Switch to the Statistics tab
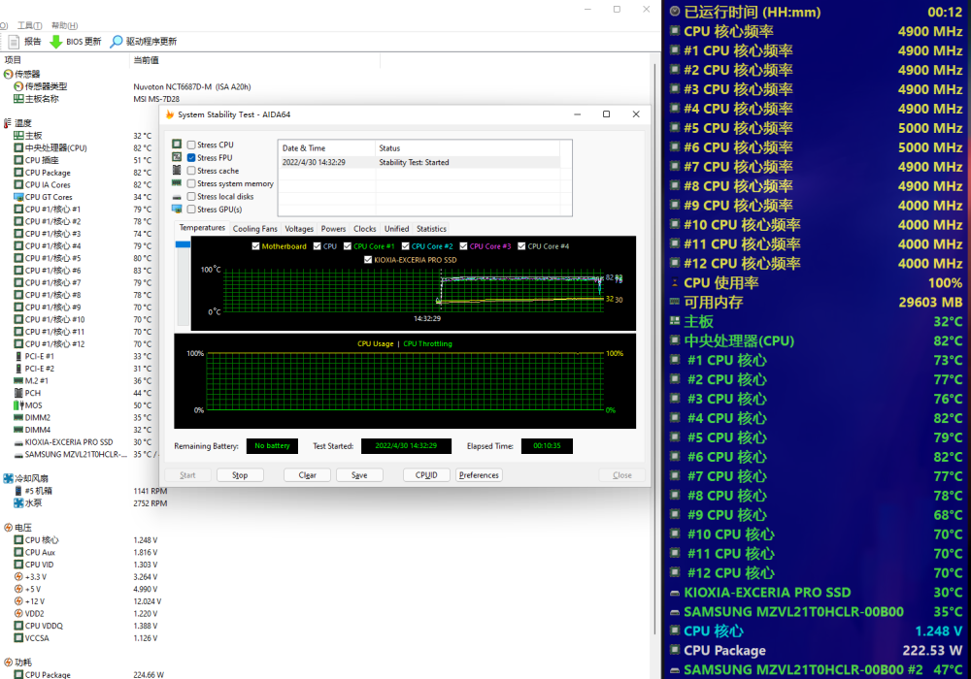Viewport: 971px width, 679px height. 431,229
